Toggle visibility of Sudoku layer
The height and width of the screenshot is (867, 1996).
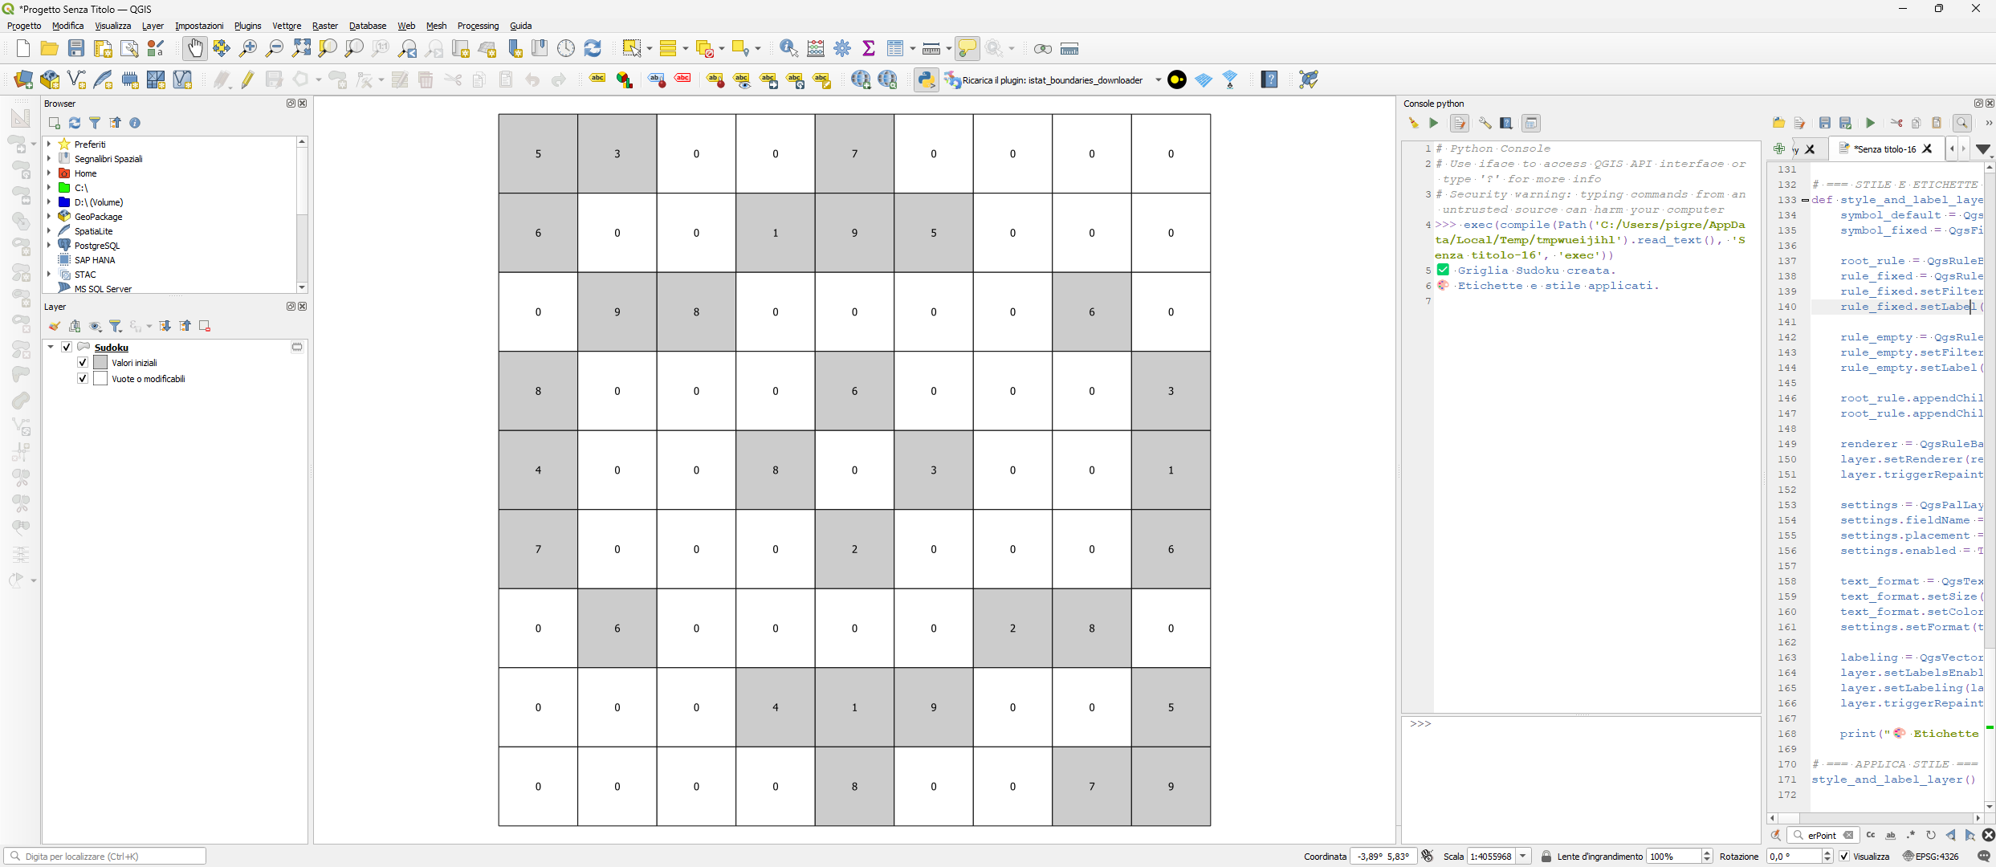tap(67, 347)
